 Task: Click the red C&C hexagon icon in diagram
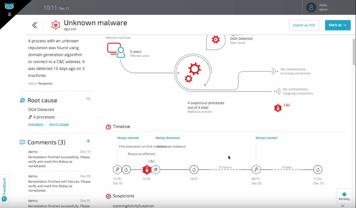278,108
